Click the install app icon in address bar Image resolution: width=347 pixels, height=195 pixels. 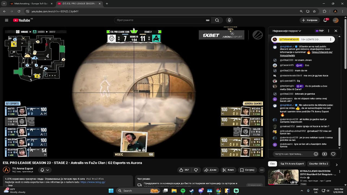point(308,11)
